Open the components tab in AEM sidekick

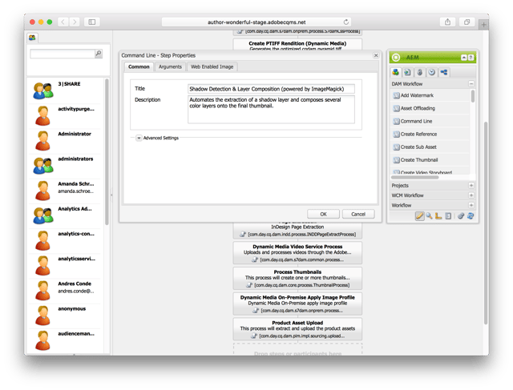pyautogui.click(x=395, y=72)
